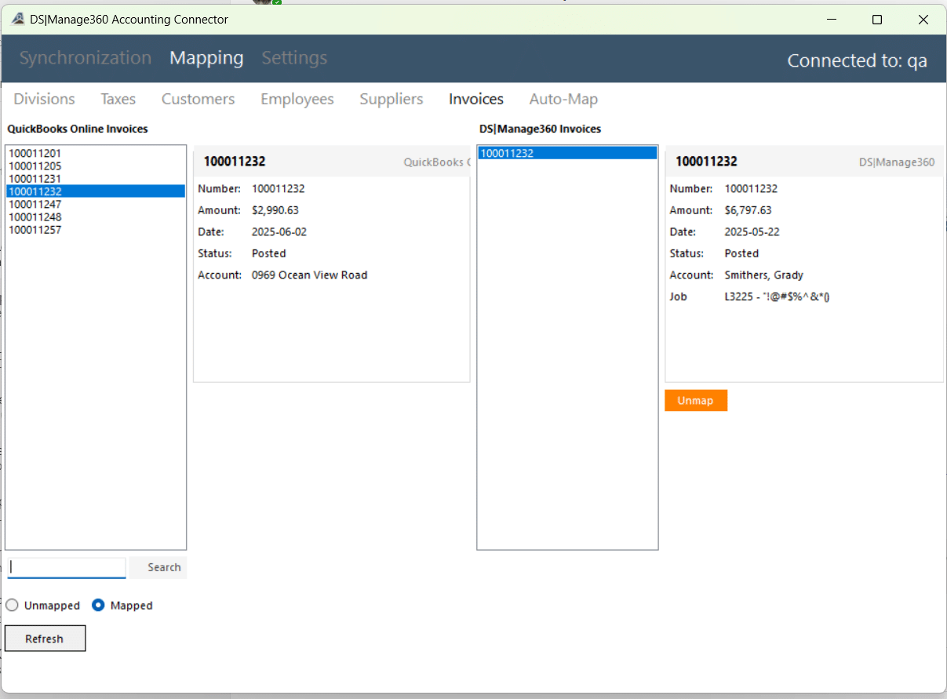Open the Synchronization section
This screenshot has height=699, width=947.
click(x=85, y=58)
